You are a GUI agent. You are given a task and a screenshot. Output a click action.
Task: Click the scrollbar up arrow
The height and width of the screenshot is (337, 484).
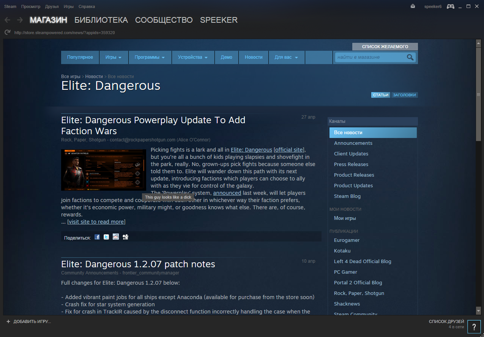click(478, 43)
